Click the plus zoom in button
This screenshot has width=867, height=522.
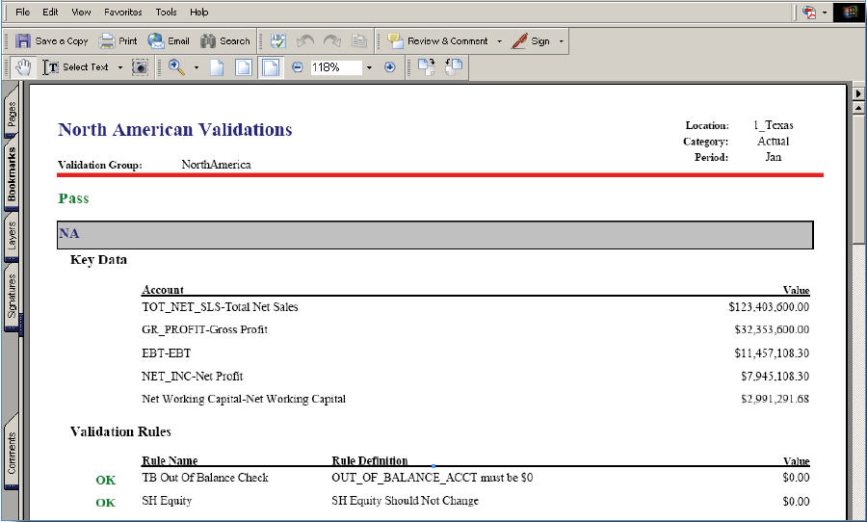pyautogui.click(x=390, y=67)
